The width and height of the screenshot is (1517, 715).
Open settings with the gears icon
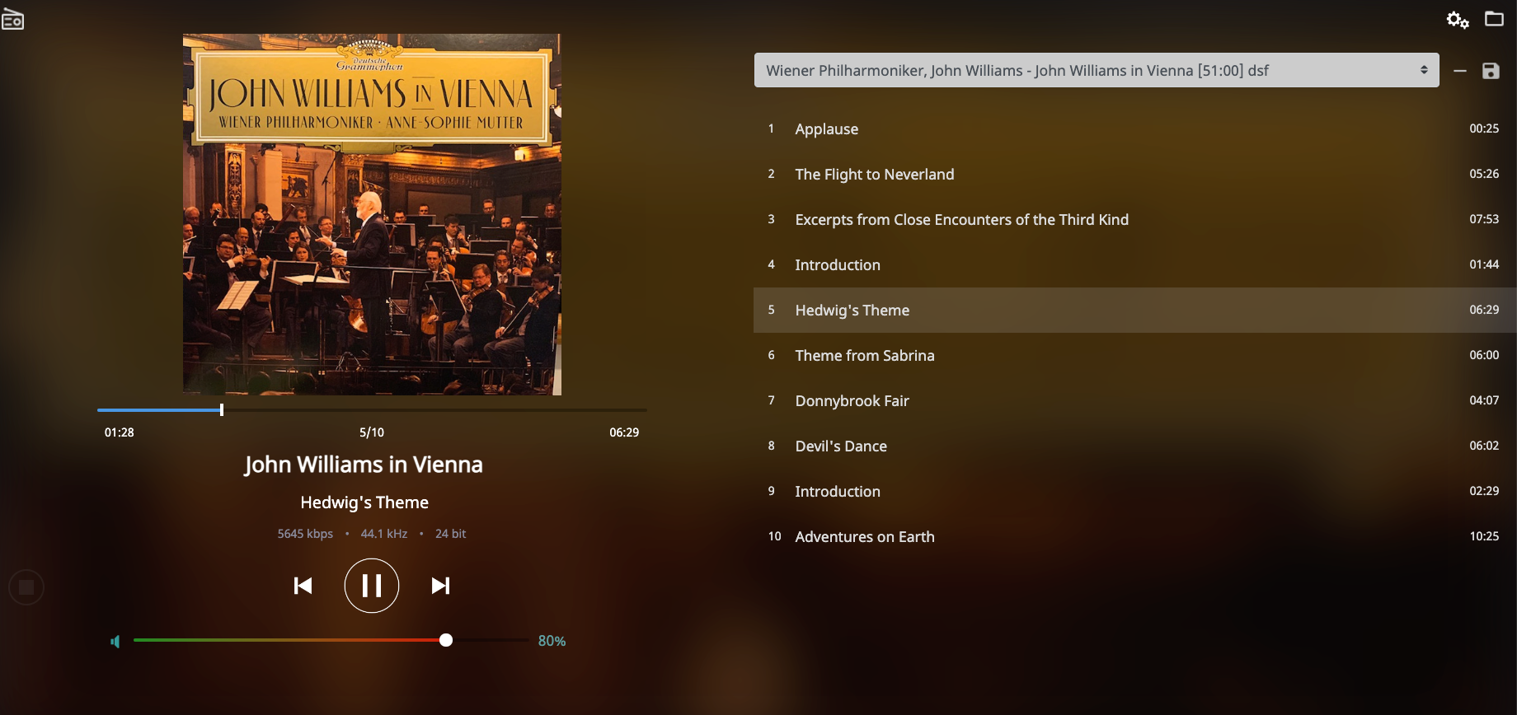click(x=1458, y=20)
